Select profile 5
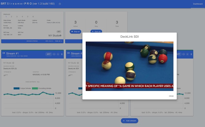Image resolution: width=205 pixels, height=127 pixels. point(28,17)
